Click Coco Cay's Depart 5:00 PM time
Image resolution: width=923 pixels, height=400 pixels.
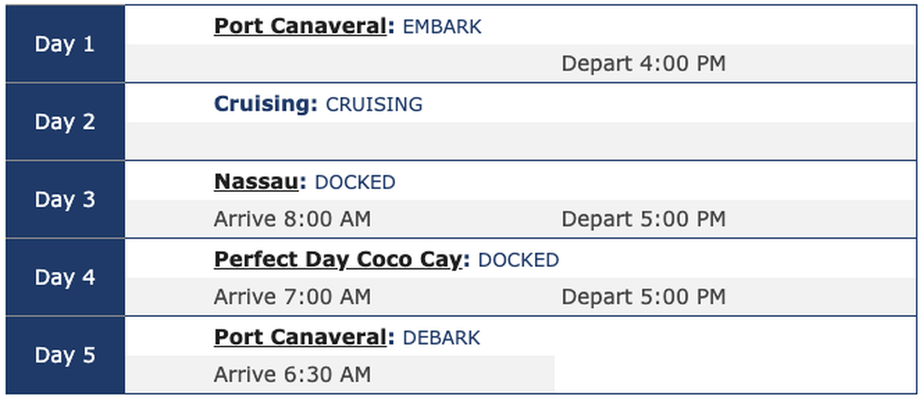pyautogui.click(x=643, y=297)
